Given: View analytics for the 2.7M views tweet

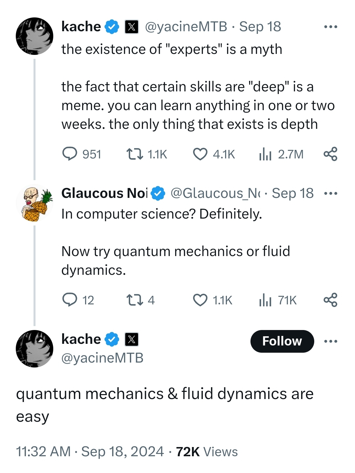Looking at the screenshot, I should click(265, 154).
